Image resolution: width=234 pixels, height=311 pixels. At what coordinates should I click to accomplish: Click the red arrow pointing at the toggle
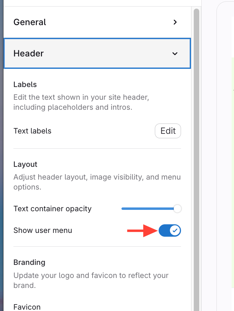click(140, 230)
